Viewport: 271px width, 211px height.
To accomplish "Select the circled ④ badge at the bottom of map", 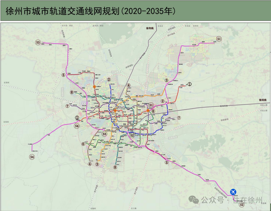I will (89, 164).
